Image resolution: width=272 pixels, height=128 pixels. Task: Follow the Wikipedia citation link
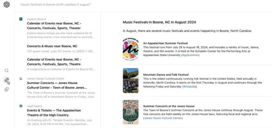[190, 86]
